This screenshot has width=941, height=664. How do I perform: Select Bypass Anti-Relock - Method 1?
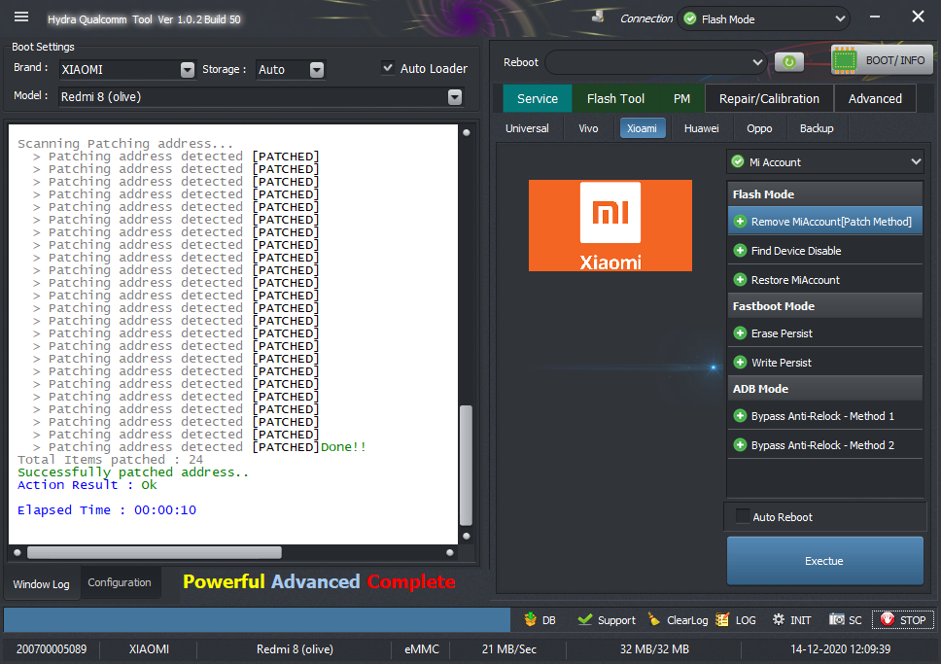click(824, 416)
